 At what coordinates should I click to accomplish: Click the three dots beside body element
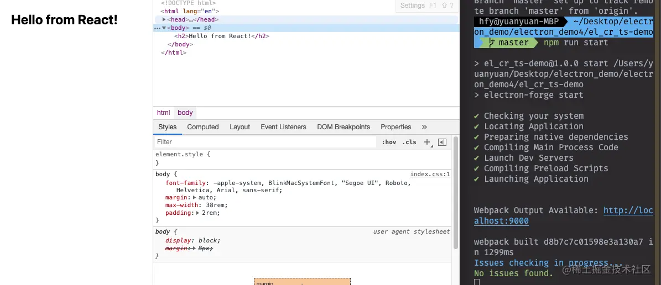157,28
